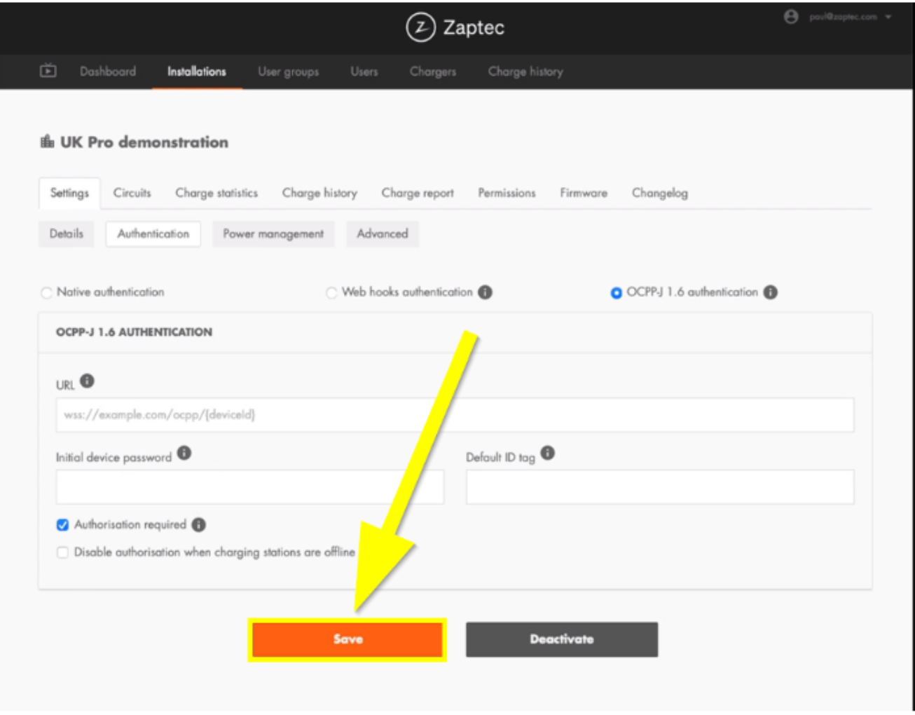Open the Authentication sub-tab

153,234
